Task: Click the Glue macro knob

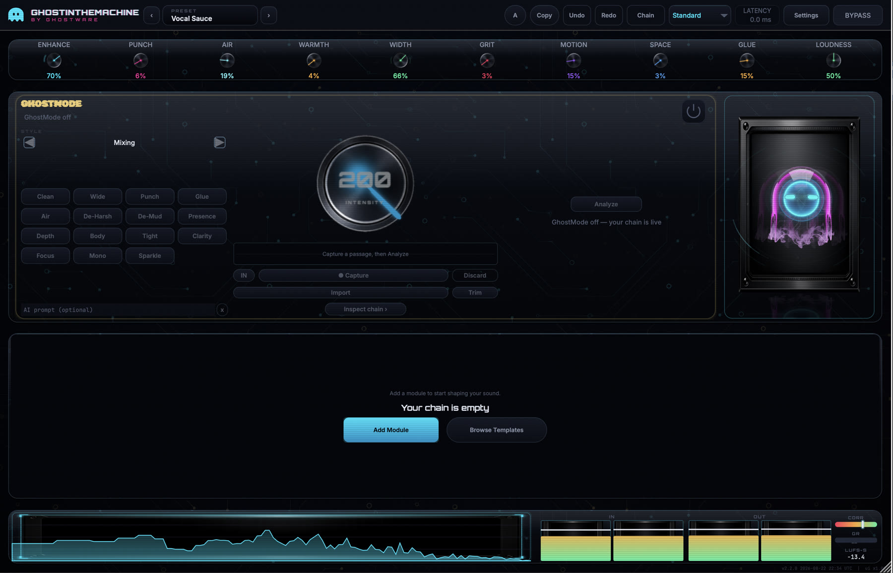Action: (x=747, y=60)
